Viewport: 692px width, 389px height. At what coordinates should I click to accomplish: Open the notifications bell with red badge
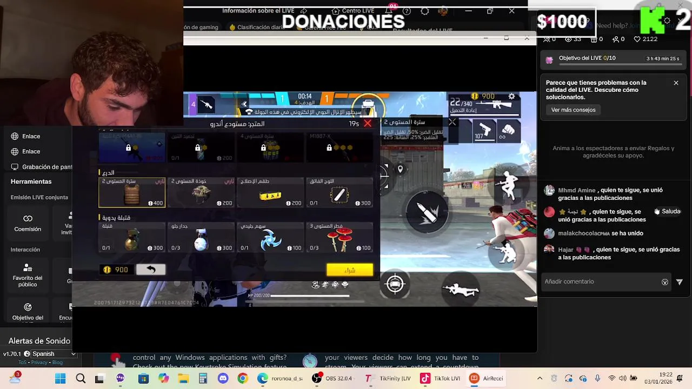[389, 10]
